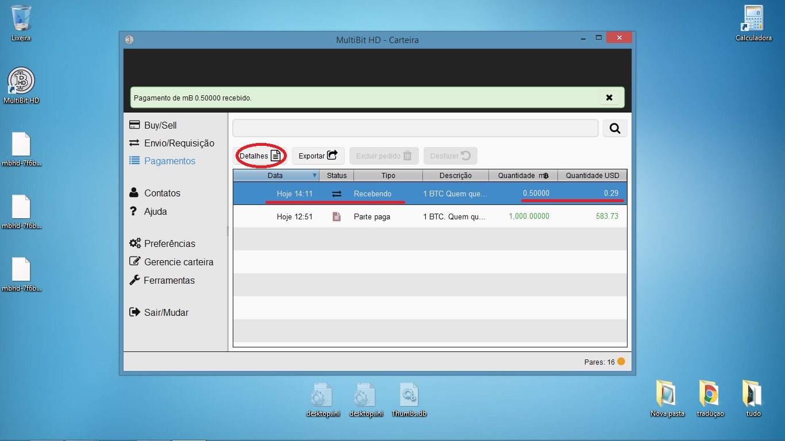Viewport: 785px width, 441px height.
Task: Open Gerencie carteira in sidebar
Action: [x=178, y=262]
